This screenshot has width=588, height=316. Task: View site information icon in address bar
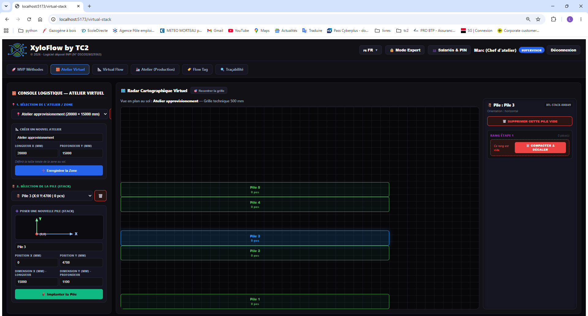pos(53,19)
